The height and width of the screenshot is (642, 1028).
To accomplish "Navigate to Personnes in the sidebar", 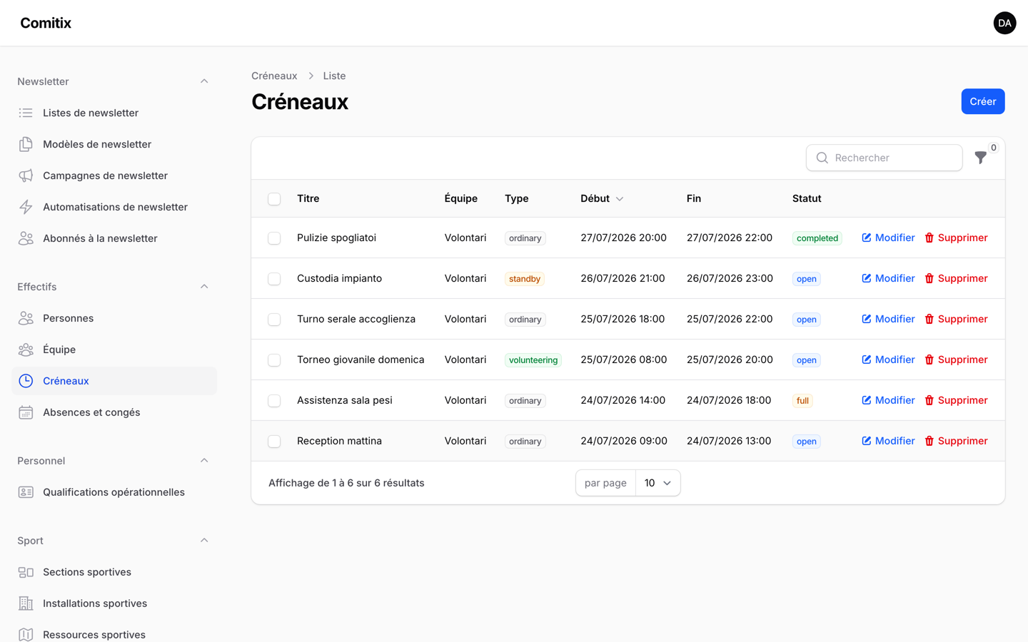I will point(114,318).
